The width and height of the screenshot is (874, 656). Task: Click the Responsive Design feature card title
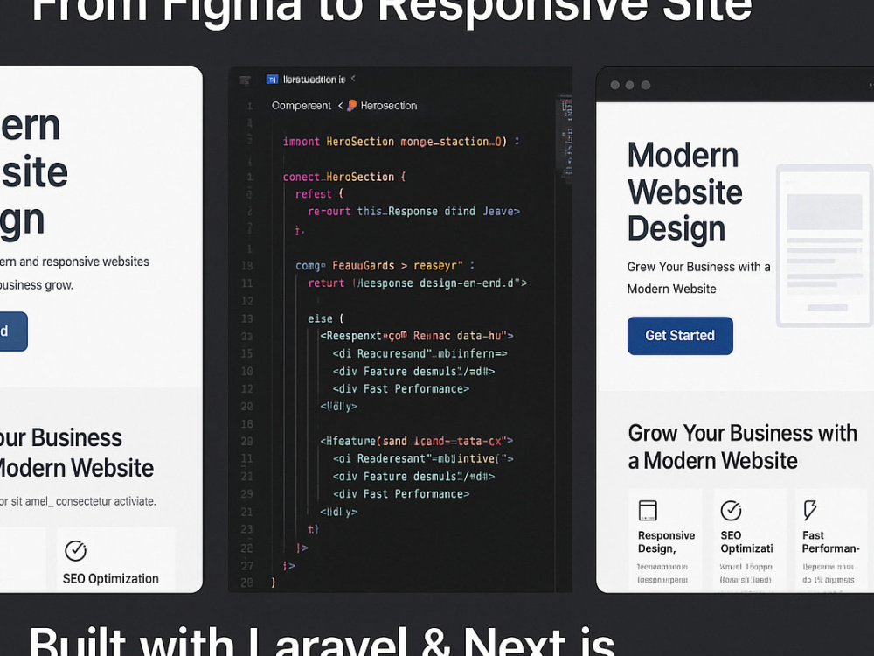pos(666,541)
